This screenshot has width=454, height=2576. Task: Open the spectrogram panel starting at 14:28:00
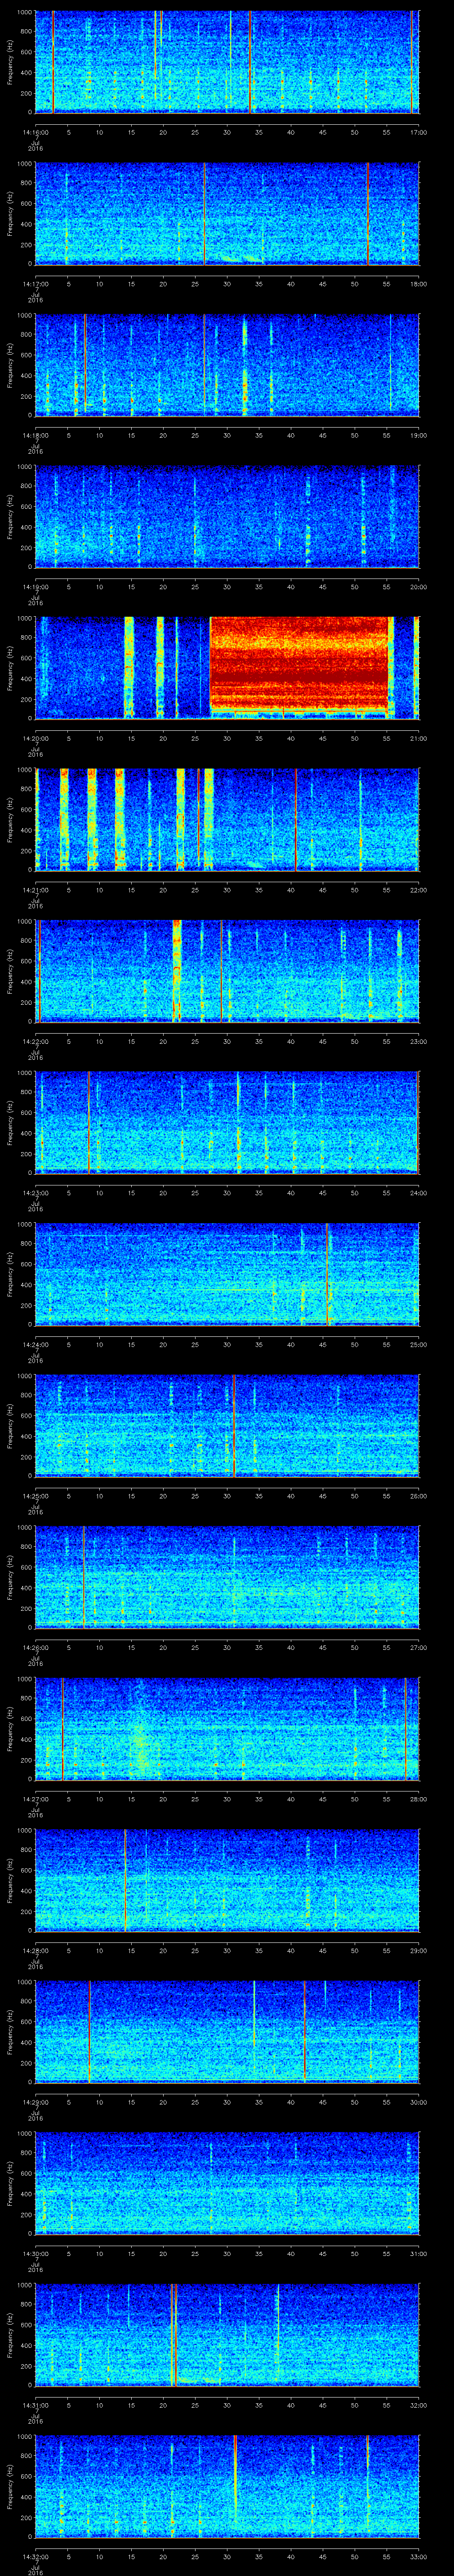pos(227,1880)
